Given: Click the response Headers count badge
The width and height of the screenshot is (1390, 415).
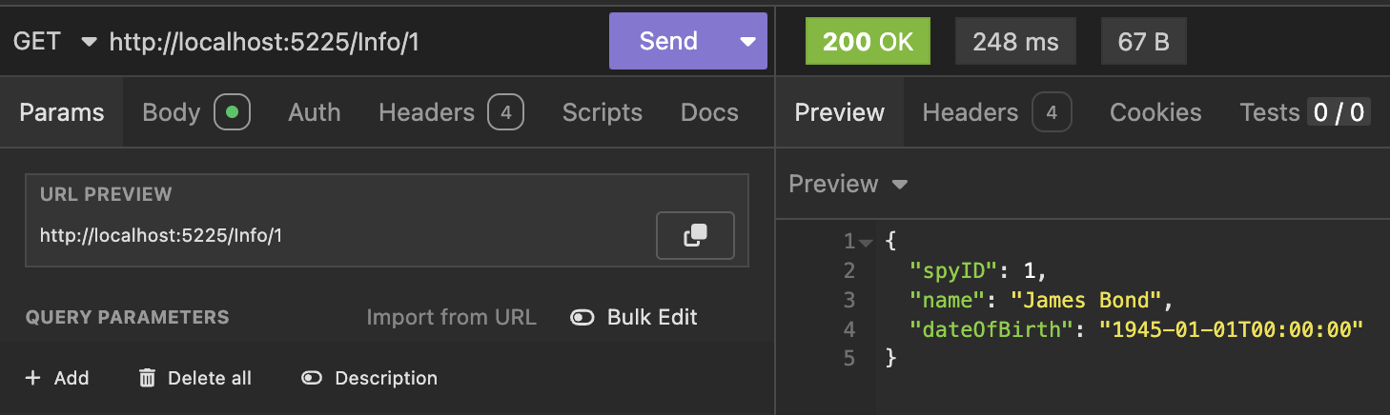Looking at the screenshot, I should pyautogui.click(x=1052, y=112).
